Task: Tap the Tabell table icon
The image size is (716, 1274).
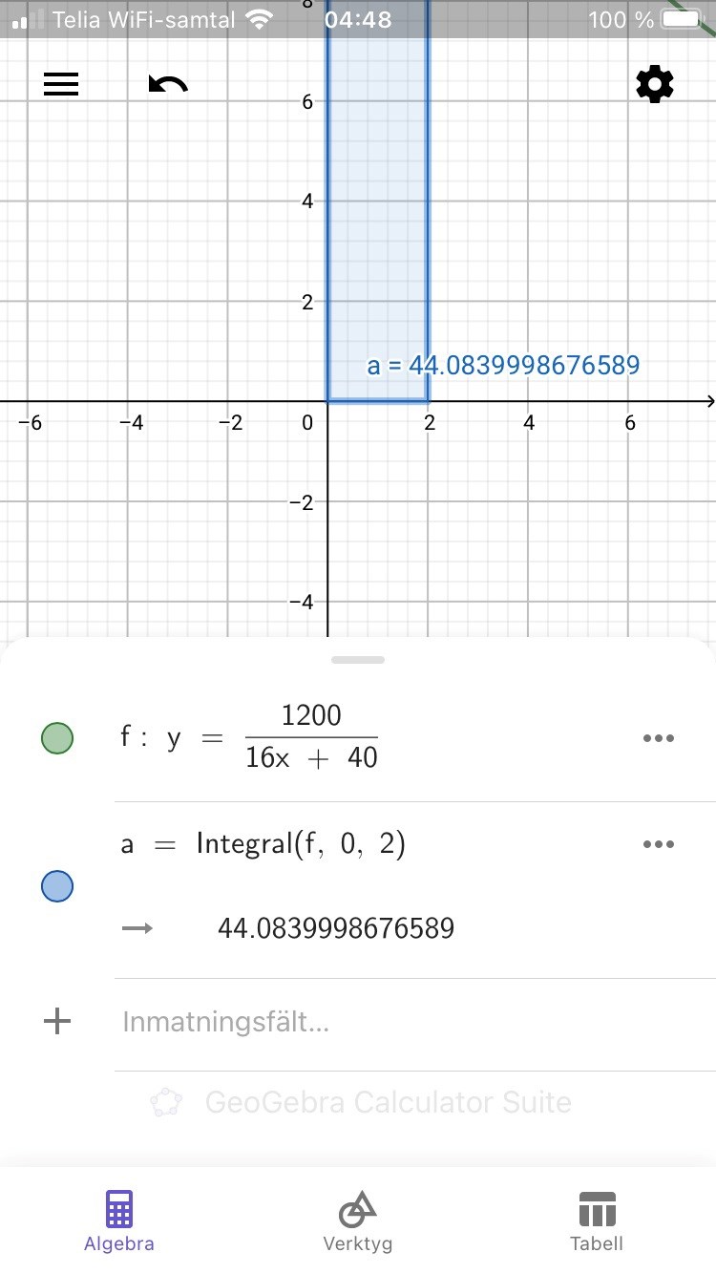Action: click(597, 1209)
